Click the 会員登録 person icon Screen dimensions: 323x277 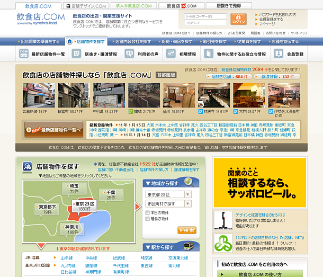279,54
